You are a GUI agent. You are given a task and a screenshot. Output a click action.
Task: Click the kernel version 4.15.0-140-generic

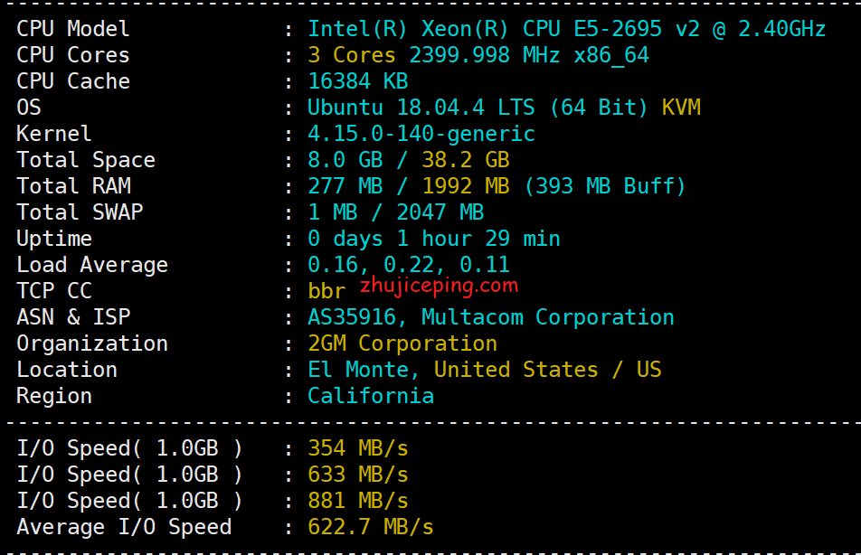421,134
